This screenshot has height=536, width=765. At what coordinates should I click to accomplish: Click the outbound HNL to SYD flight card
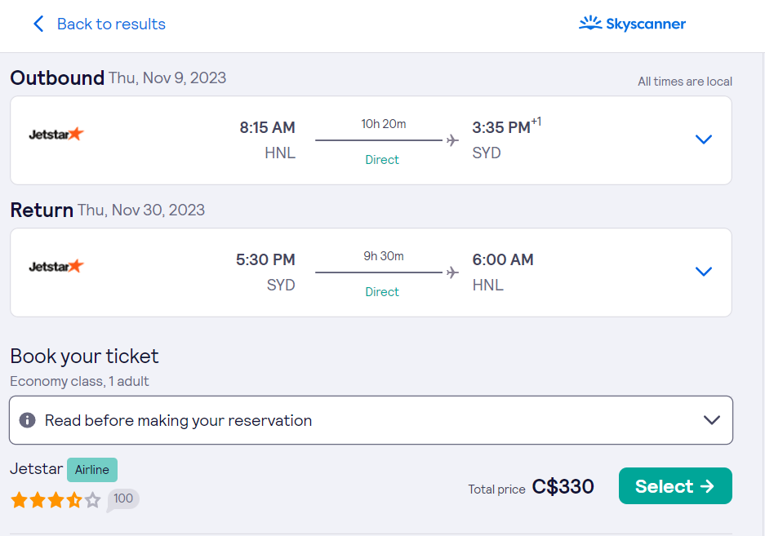[x=371, y=140]
